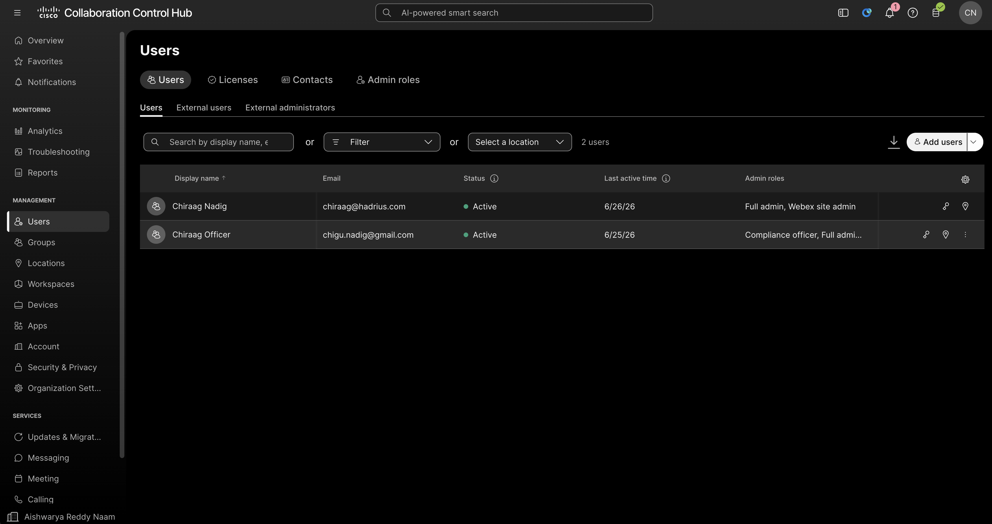The height and width of the screenshot is (524, 992).
Task: Download the user list export icon
Action: (x=893, y=142)
